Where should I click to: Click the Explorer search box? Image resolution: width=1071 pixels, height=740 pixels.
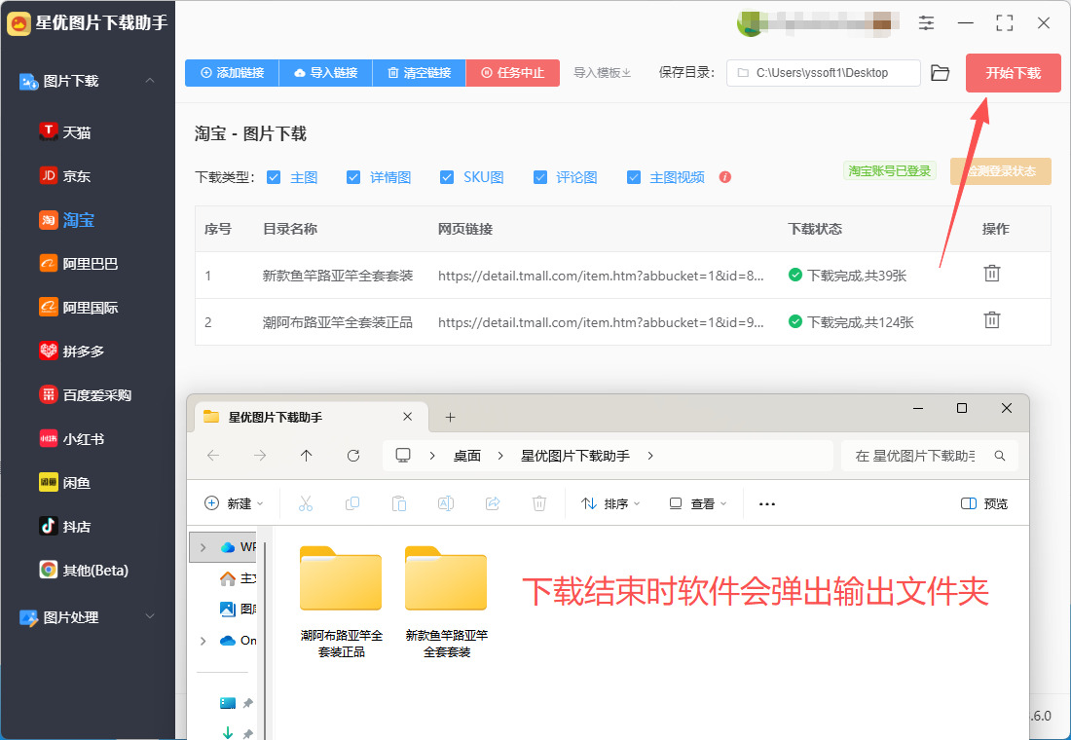pos(929,455)
